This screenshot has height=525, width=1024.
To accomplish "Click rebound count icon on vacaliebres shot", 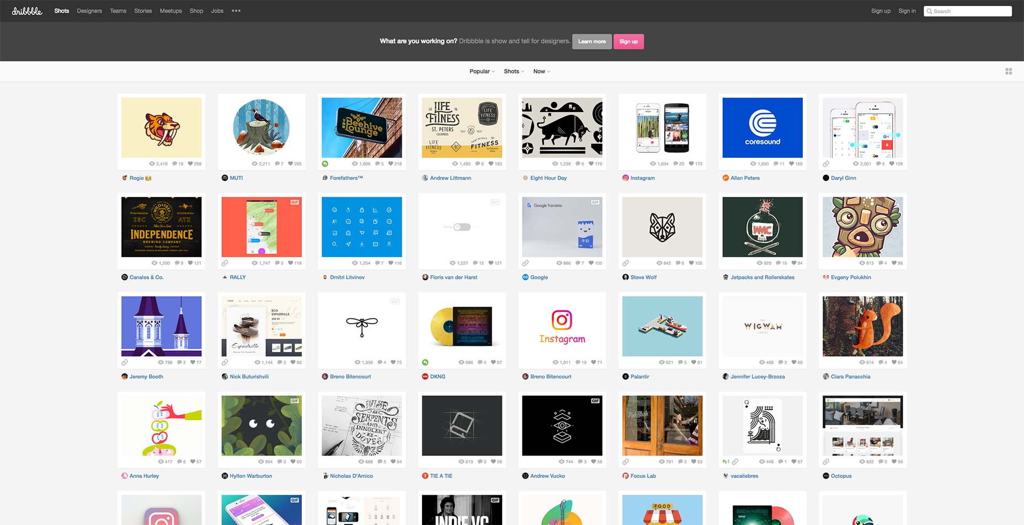I will point(726,462).
